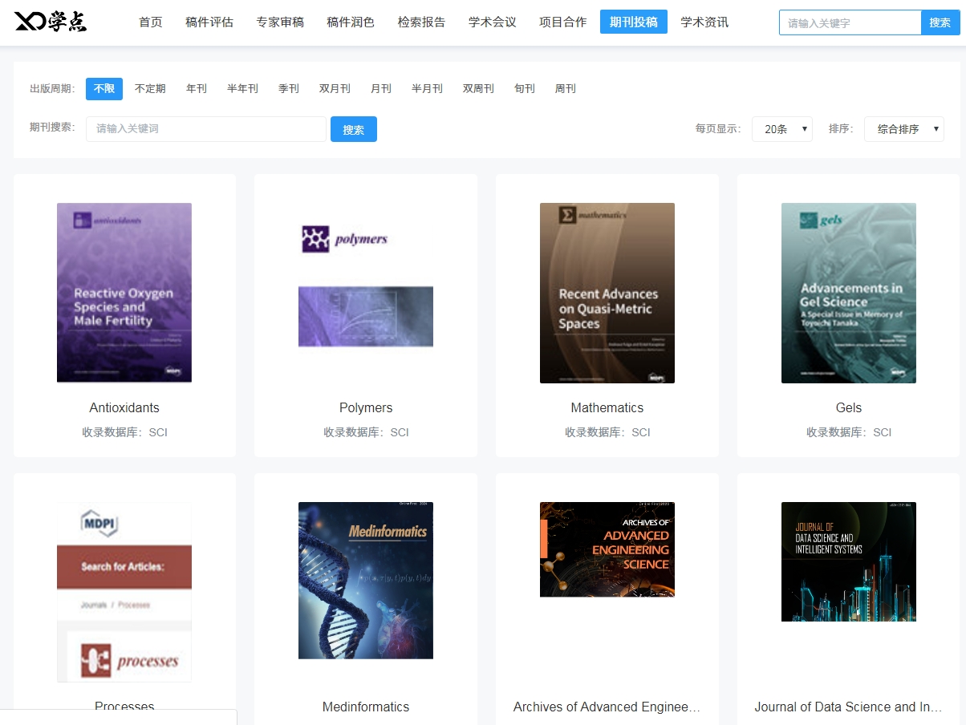Select the 半月刊 filter option

[427, 89]
